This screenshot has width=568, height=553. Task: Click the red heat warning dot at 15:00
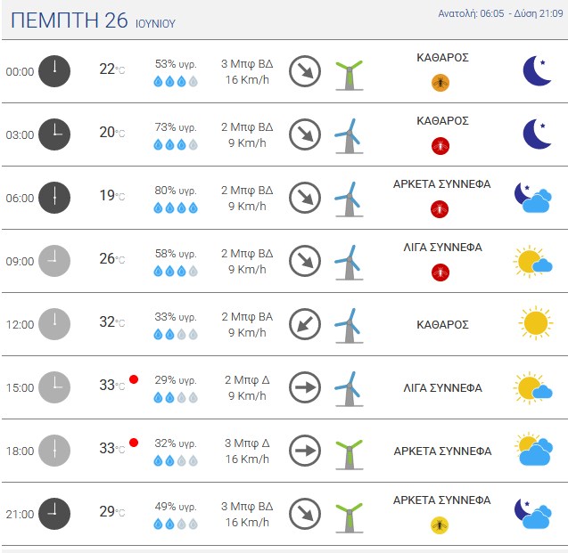click(x=134, y=379)
